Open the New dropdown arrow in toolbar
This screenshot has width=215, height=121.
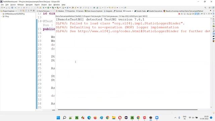pyautogui.click(x=4, y=8)
